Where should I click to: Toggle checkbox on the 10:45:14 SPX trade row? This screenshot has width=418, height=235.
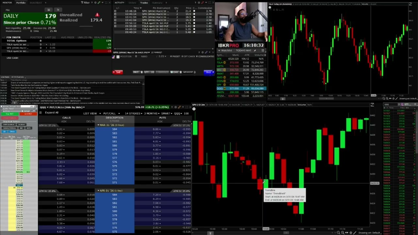coord(194,14)
